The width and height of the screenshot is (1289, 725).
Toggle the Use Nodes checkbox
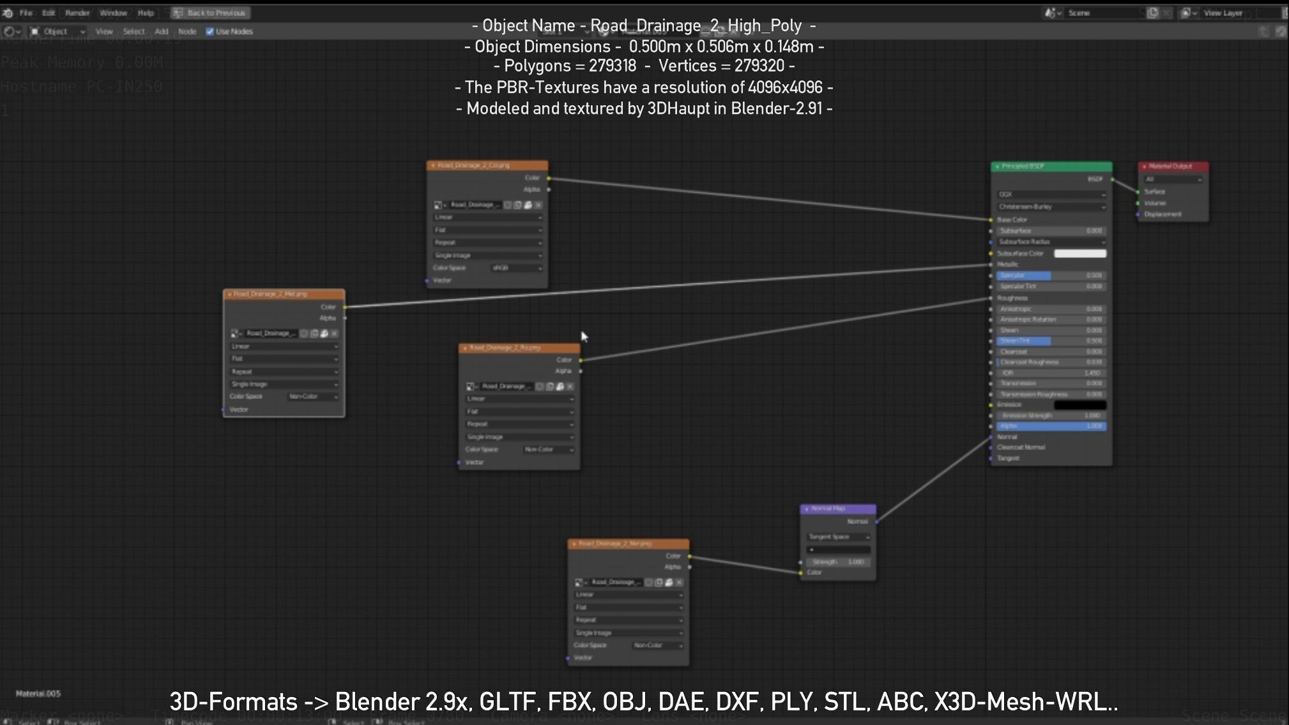[210, 31]
